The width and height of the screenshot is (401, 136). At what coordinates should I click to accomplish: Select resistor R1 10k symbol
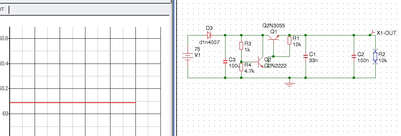tap(289, 40)
